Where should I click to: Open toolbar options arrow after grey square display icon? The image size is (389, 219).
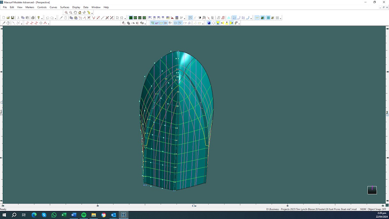(x=281, y=18)
